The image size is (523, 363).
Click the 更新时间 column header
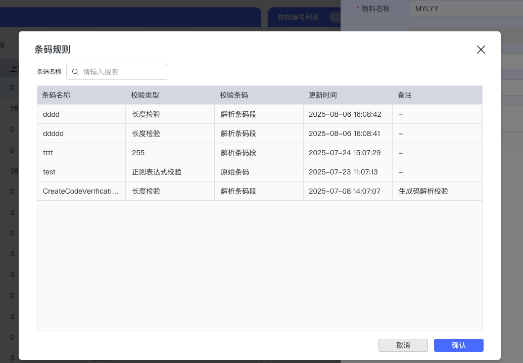click(x=323, y=95)
